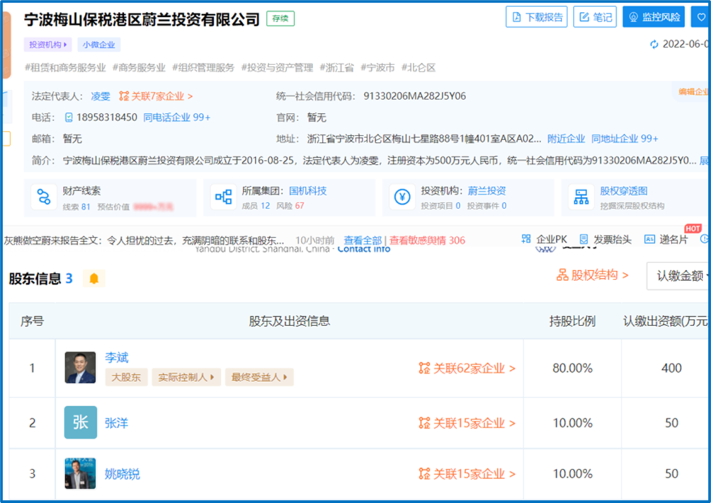This screenshot has width=711, height=503.
Task: Click legal representative name 凌雯
Action: 101,96
